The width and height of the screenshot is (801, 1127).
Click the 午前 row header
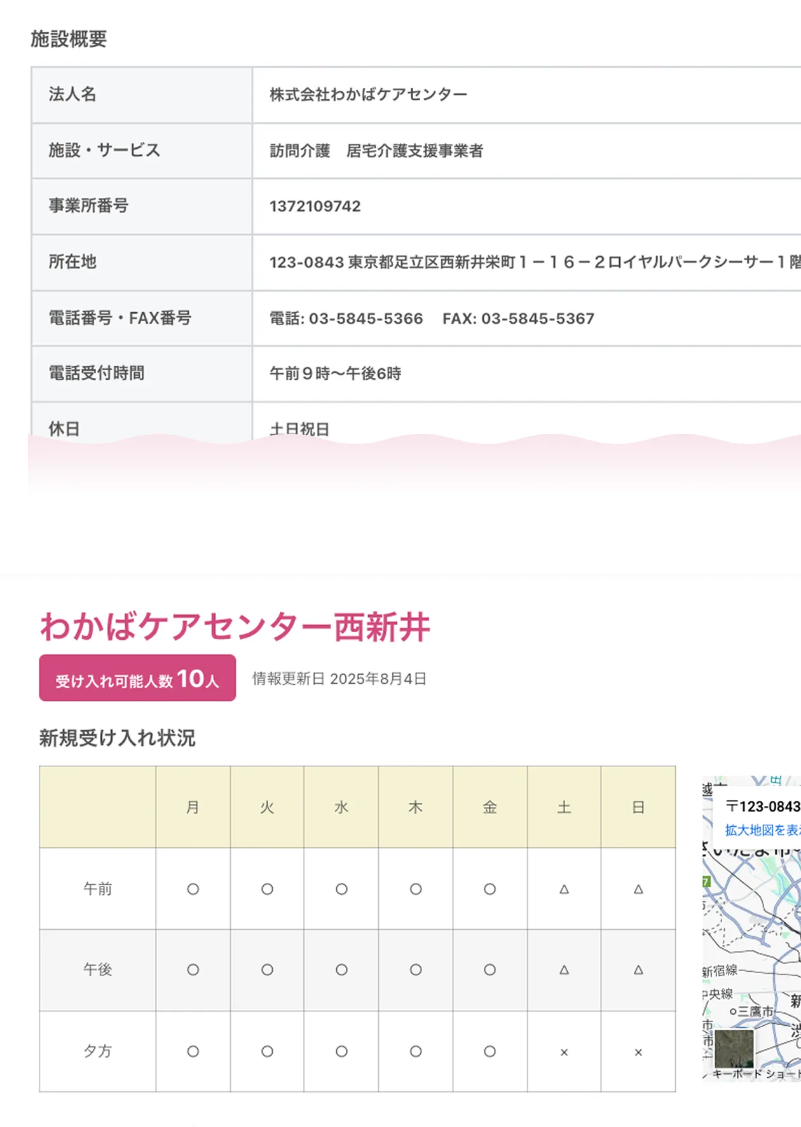(x=97, y=888)
